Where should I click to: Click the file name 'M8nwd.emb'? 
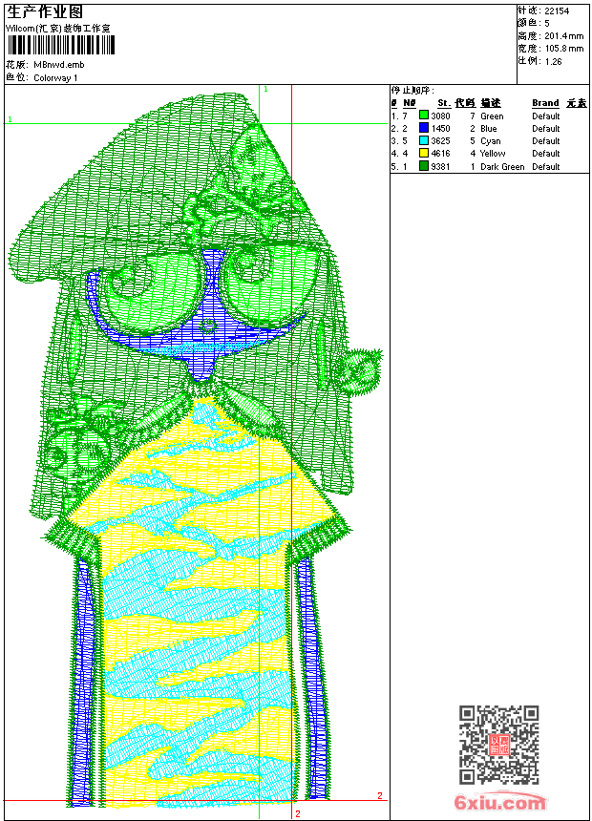[x=58, y=65]
